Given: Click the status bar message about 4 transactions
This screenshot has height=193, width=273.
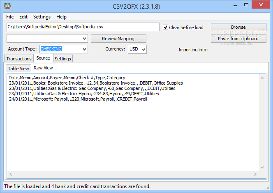Looking at the screenshot, I should click(77, 186).
